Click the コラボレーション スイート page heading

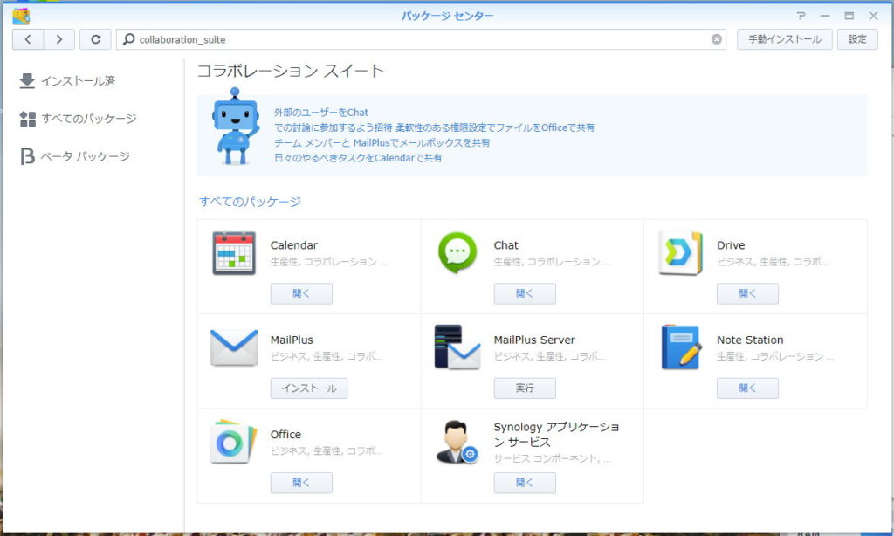click(290, 71)
